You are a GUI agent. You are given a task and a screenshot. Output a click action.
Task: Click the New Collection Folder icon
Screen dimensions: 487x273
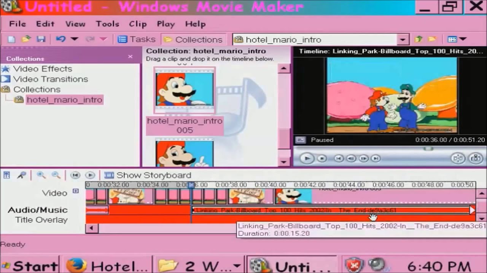(432, 39)
